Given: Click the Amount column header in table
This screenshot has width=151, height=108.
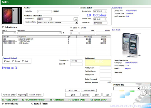Looking at the screenshot, I should pos(99,37).
